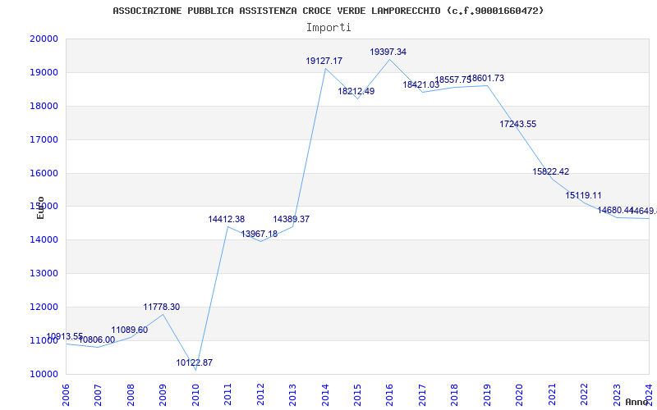Select the data label 10913.55
657x410 pixels.
click(x=65, y=336)
